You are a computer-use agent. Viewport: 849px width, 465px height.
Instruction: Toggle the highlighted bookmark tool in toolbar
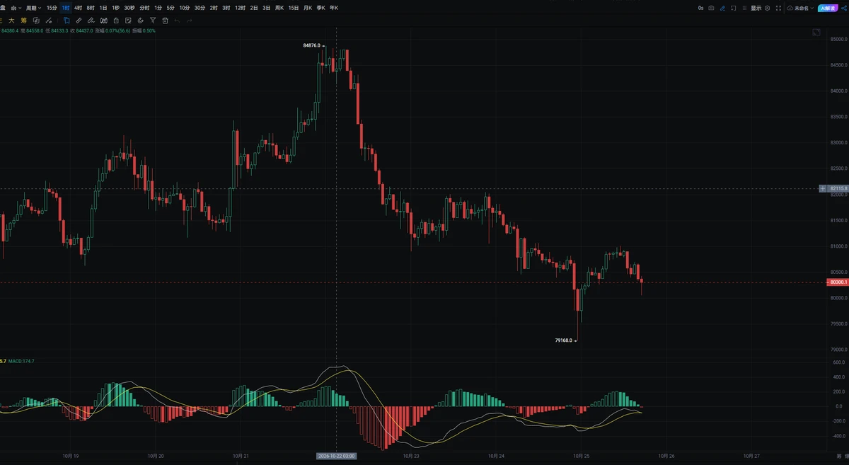[67, 21]
